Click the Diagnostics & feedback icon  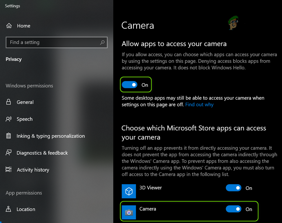pyautogui.click(x=9, y=153)
